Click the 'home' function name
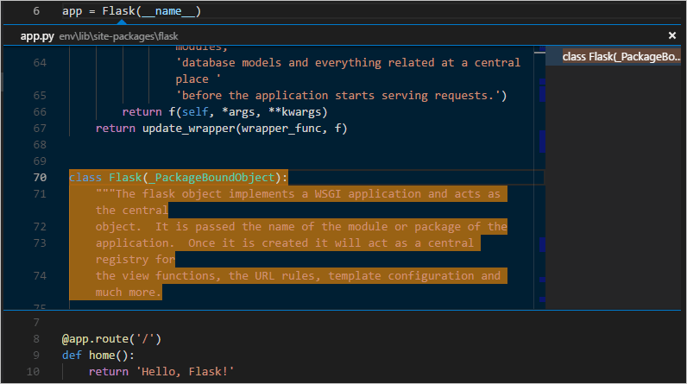 (x=102, y=355)
